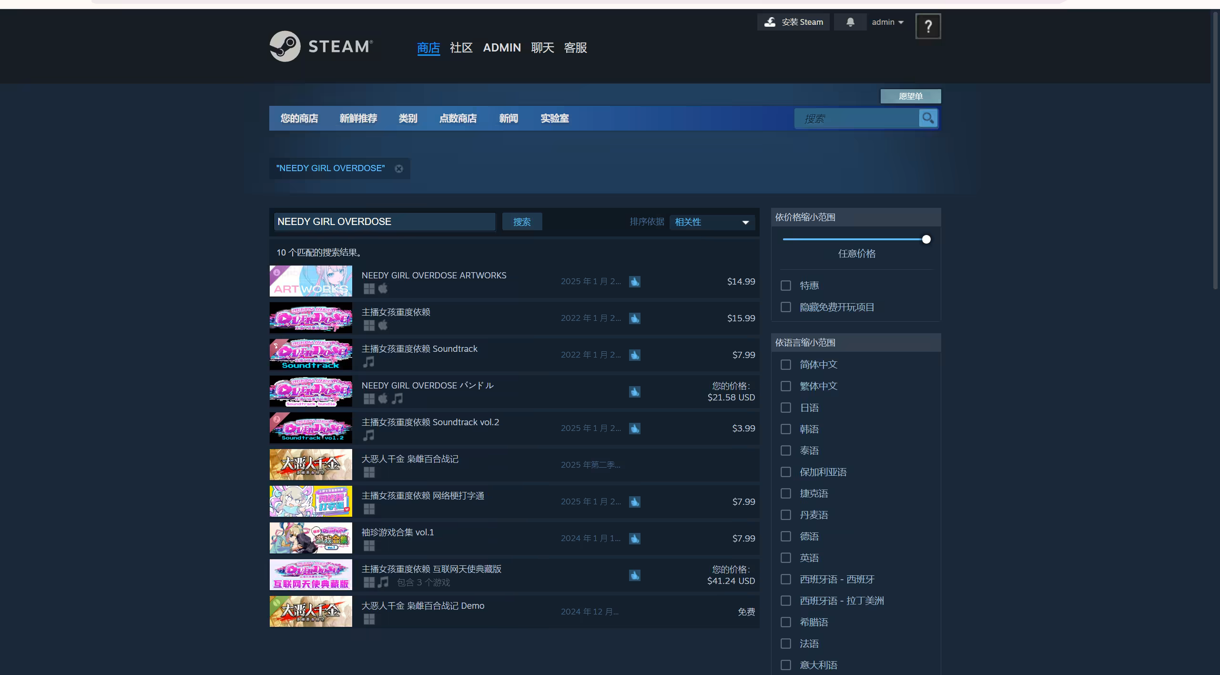Open the 点数商店 points shop tab
This screenshot has width=1220, height=675.
[x=458, y=118]
